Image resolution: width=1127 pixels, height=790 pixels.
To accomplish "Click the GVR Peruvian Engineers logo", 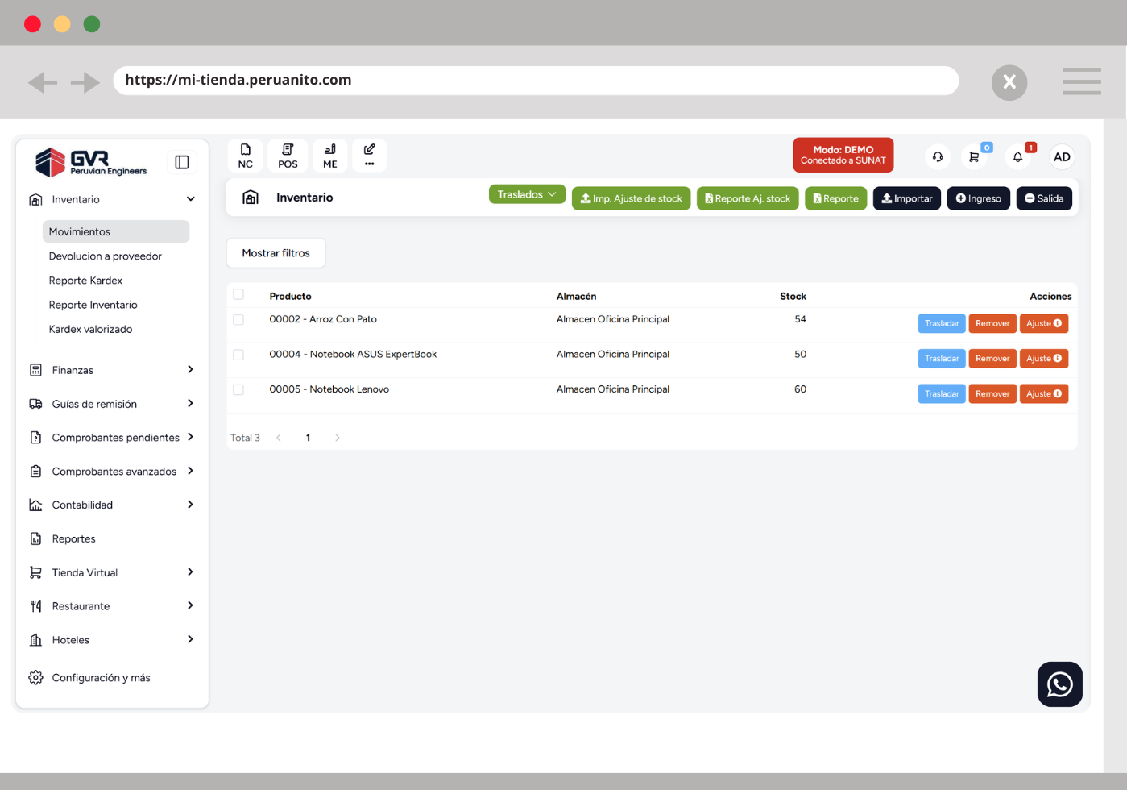I will point(91,162).
